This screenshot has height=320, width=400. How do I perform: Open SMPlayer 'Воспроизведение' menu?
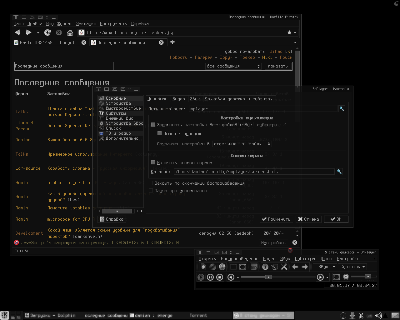pos(240,258)
